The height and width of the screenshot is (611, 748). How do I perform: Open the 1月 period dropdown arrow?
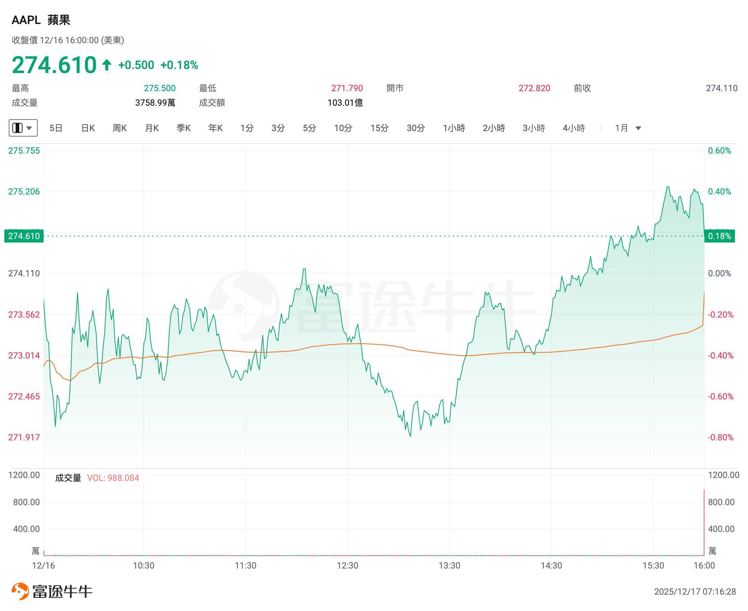pyautogui.click(x=638, y=128)
